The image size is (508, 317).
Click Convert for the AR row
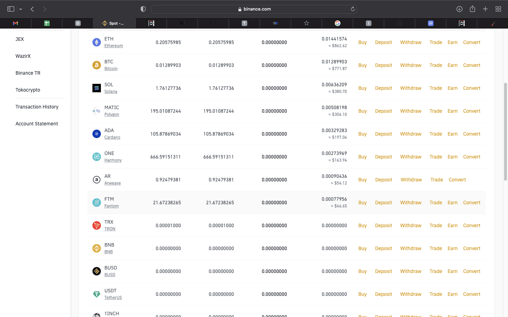click(457, 180)
